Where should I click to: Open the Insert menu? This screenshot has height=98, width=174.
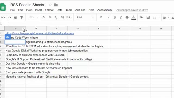pyautogui.click(x=38, y=10)
